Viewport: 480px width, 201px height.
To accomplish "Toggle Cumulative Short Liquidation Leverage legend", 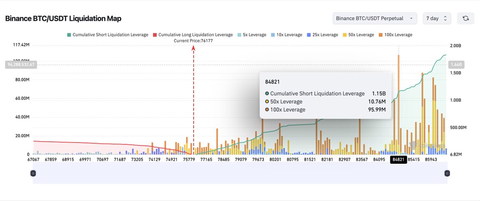I will [x=107, y=35].
